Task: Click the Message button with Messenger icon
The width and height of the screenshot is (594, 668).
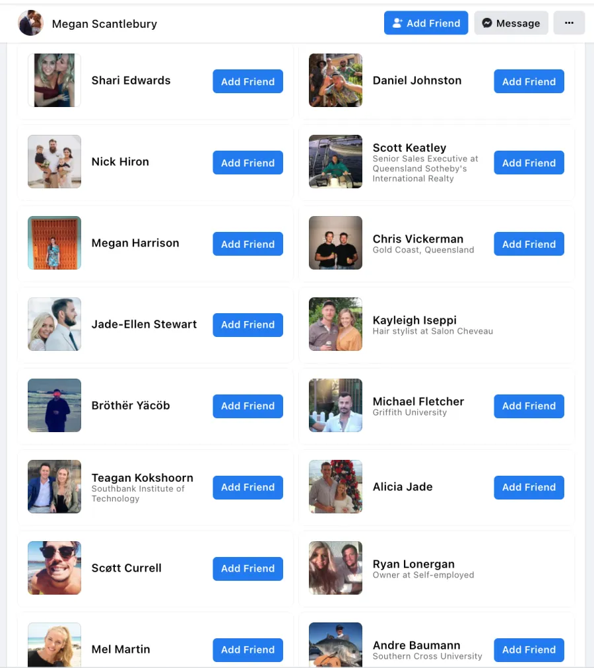Action: (511, 23)
